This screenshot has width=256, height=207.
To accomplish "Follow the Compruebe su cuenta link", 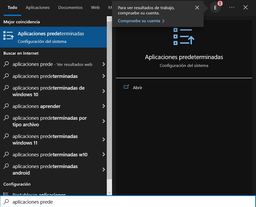I will coord(141,21).
